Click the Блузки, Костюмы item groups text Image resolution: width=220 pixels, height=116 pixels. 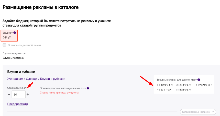(13, 58)
